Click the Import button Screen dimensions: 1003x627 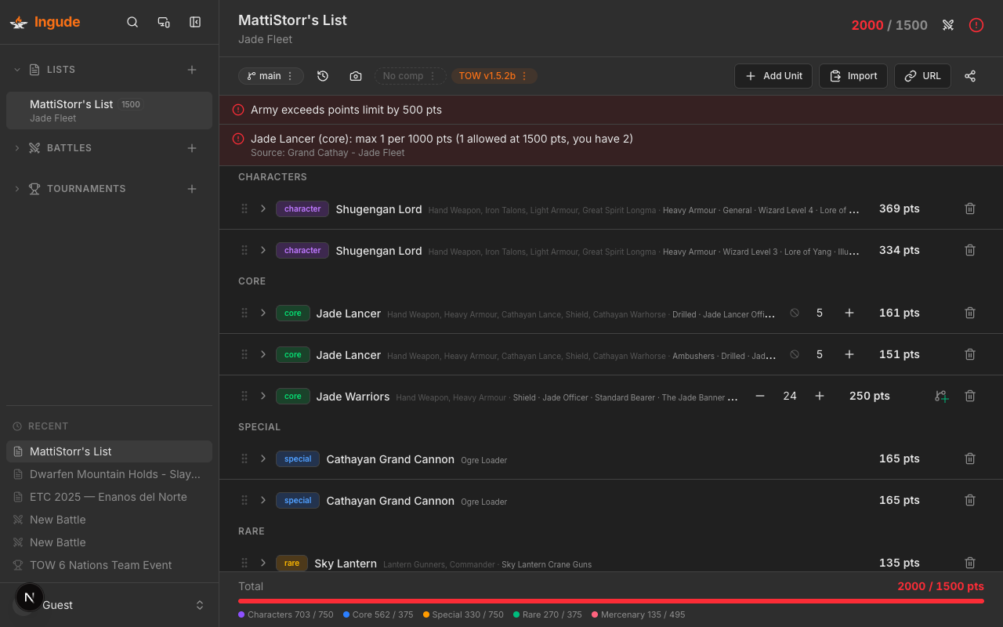click(x=853, y=76)
